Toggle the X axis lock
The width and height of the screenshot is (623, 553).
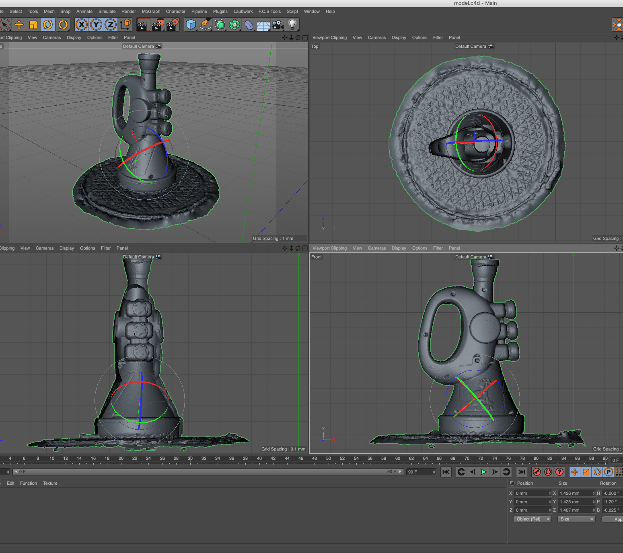coord(82,25)
